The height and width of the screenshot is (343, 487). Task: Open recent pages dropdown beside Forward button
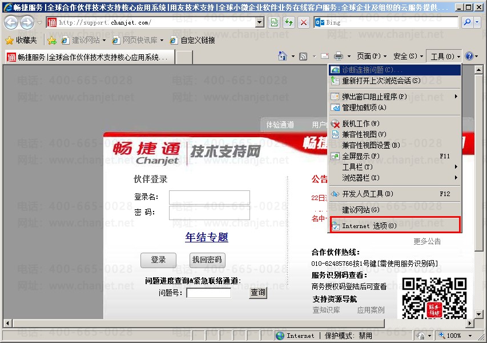(x=39, y=23)
